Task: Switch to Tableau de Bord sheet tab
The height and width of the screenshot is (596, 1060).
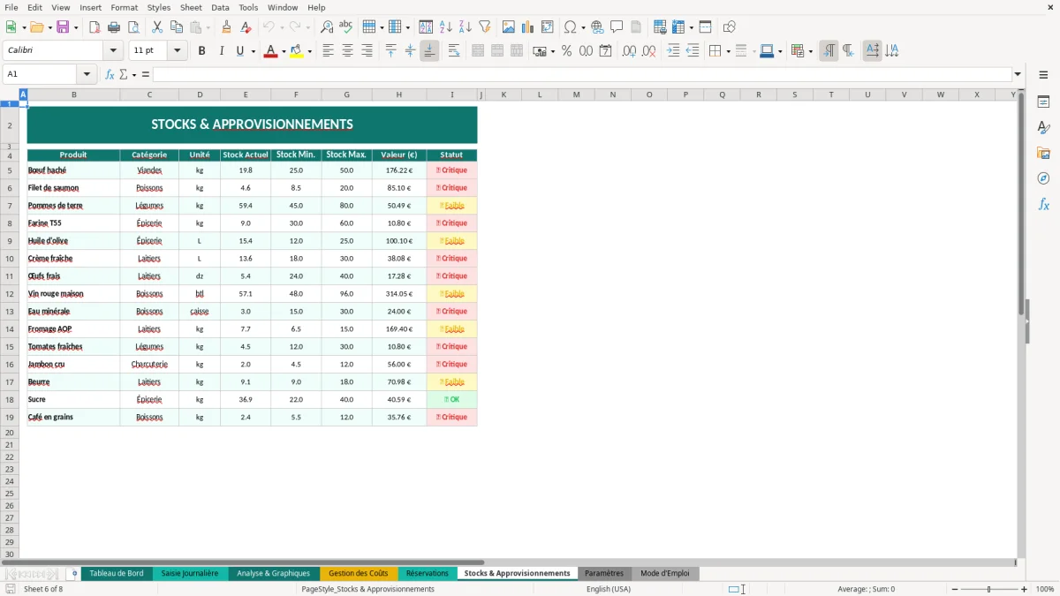Action: coord(117,573)
